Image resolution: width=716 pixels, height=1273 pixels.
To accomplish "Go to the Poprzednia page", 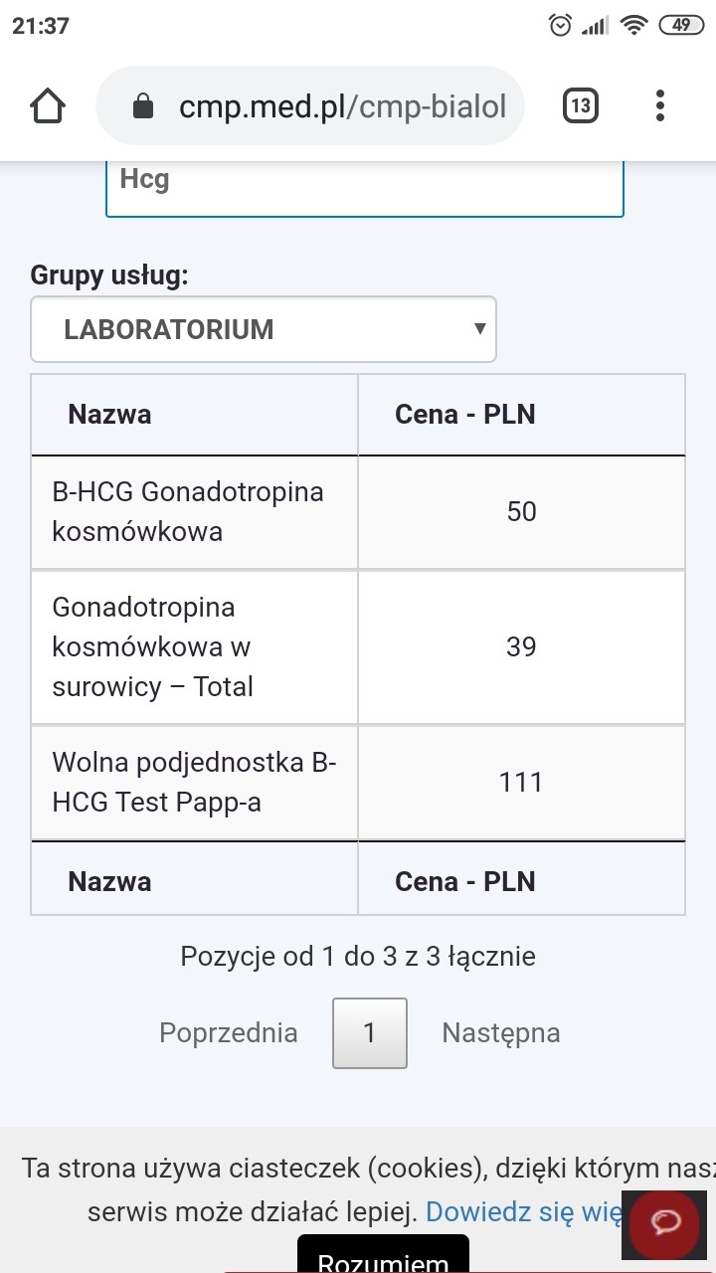I will click(x=228, y=1033).
